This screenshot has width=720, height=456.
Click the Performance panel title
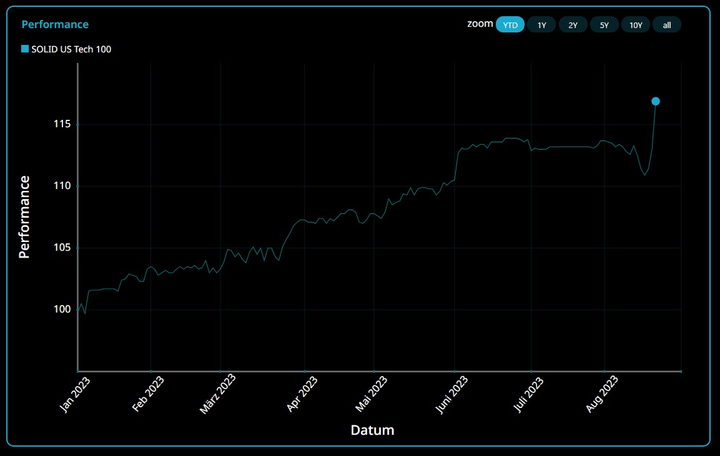[x=55, y=24]
